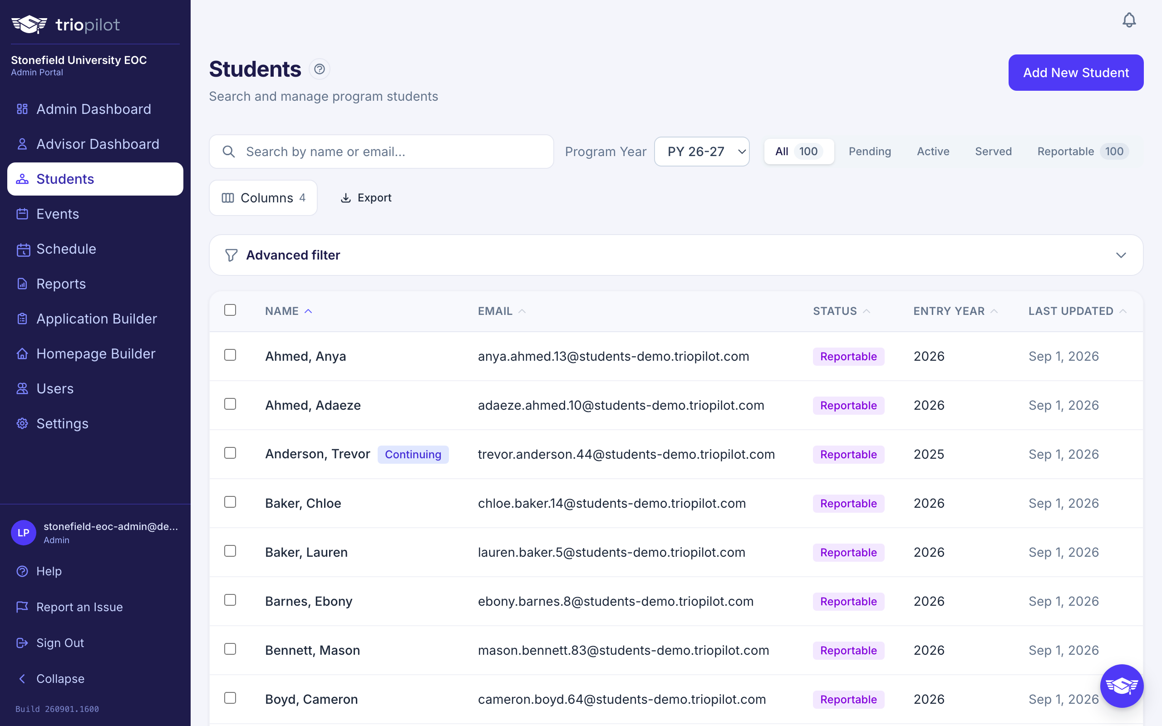1162x726 pixels.
Task: Click the Events calendar icon
Action: [x=22, y=214]
